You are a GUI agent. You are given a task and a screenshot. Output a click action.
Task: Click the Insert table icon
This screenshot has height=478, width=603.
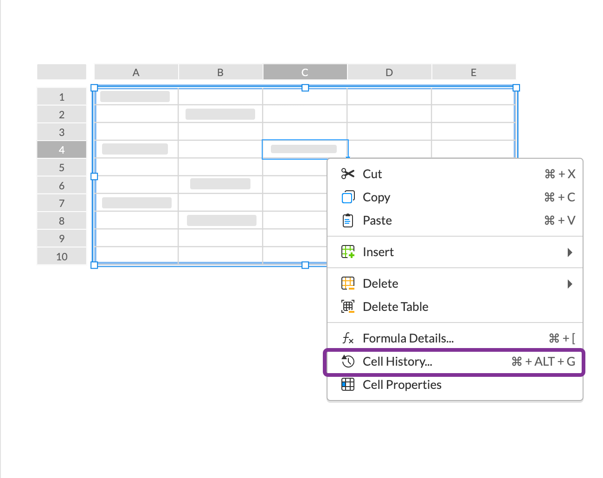pos(348,252)
